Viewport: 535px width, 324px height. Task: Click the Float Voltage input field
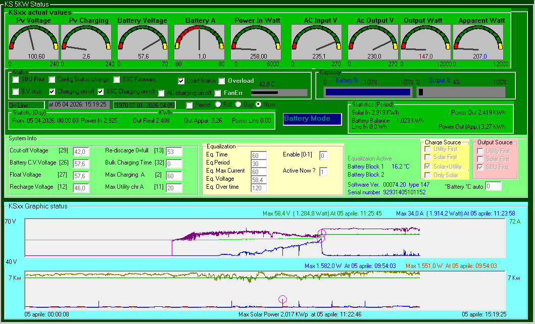tap(81, 176)
